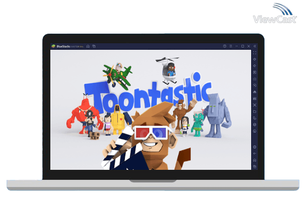
Task: Close the BlueStacks window
Action: pos(249,46)
